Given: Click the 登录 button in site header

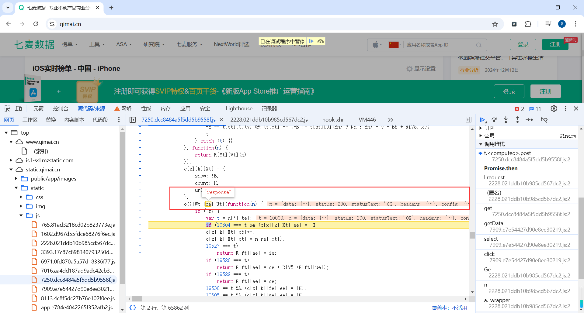Looking at the screenshot, I should (523, 44).
